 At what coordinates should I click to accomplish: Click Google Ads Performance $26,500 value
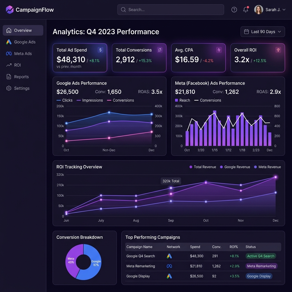pos(67,92)
